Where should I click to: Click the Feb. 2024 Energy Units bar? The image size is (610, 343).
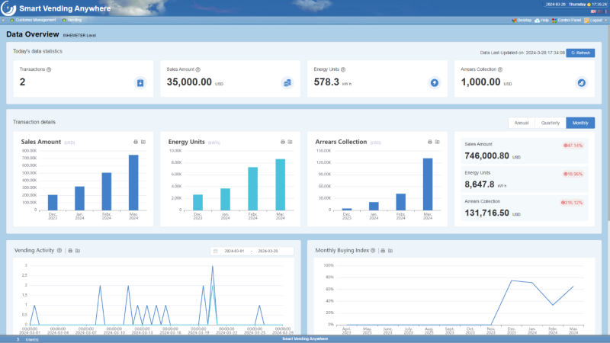pyautogui.click(x=253, y=189)
